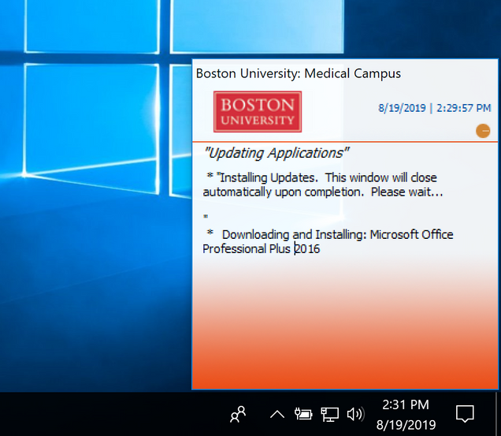Click the 'Installing Updates' message text
This screenshot has height=436, width=501.
tap(323, 184)
